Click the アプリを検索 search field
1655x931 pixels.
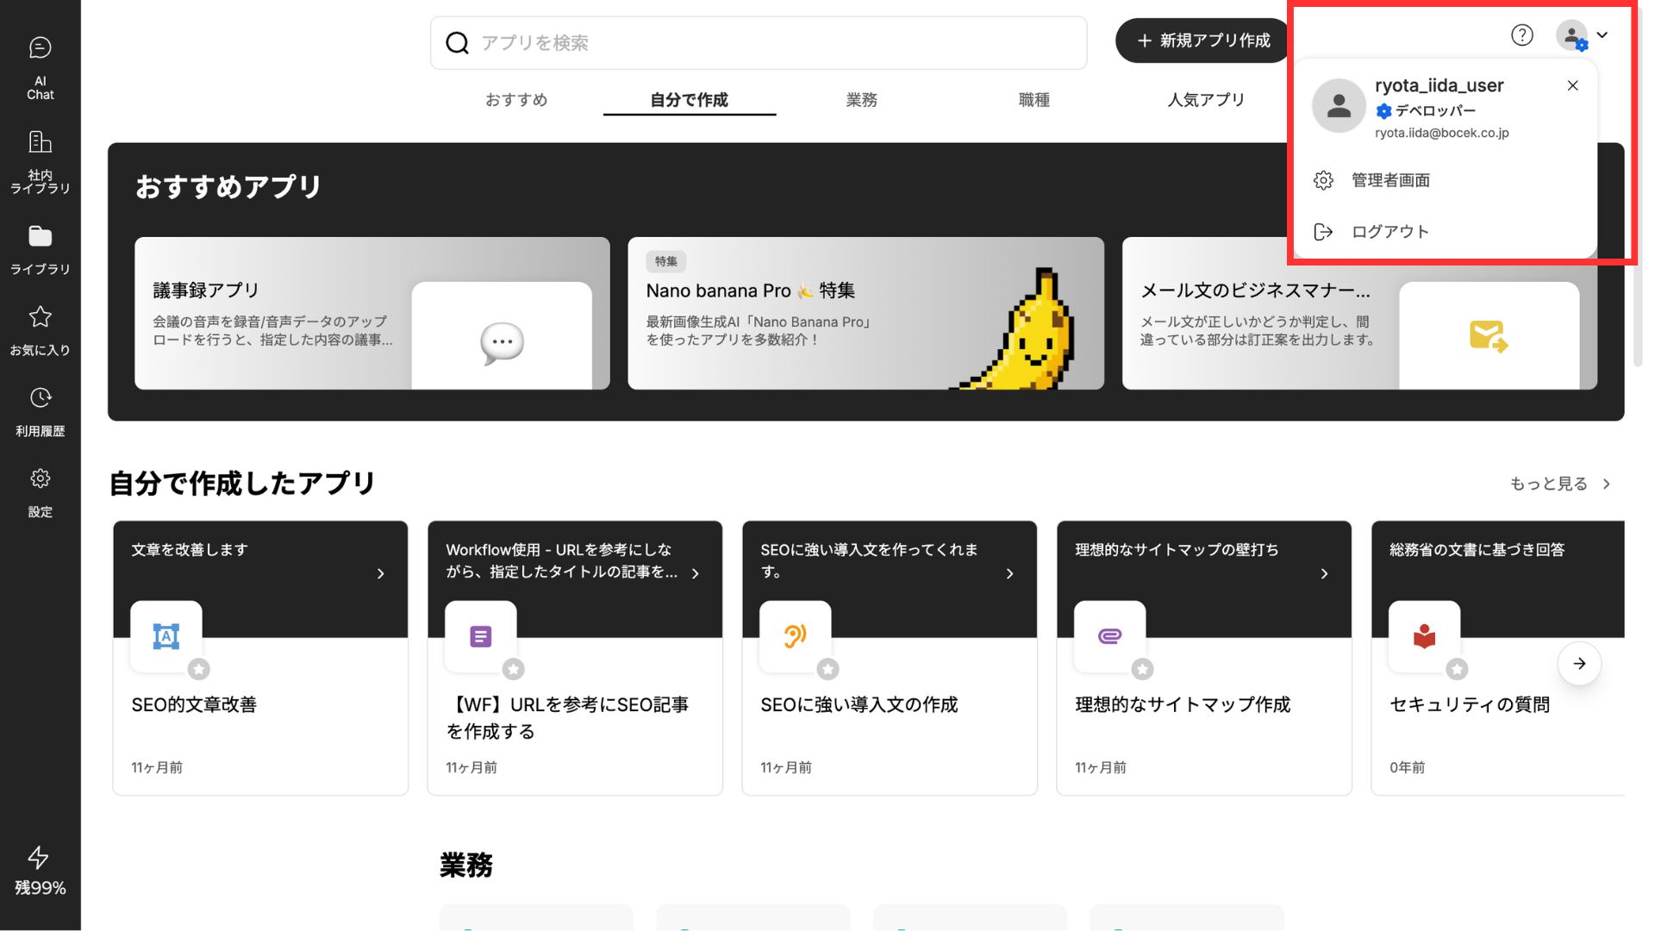click(759, 43)
